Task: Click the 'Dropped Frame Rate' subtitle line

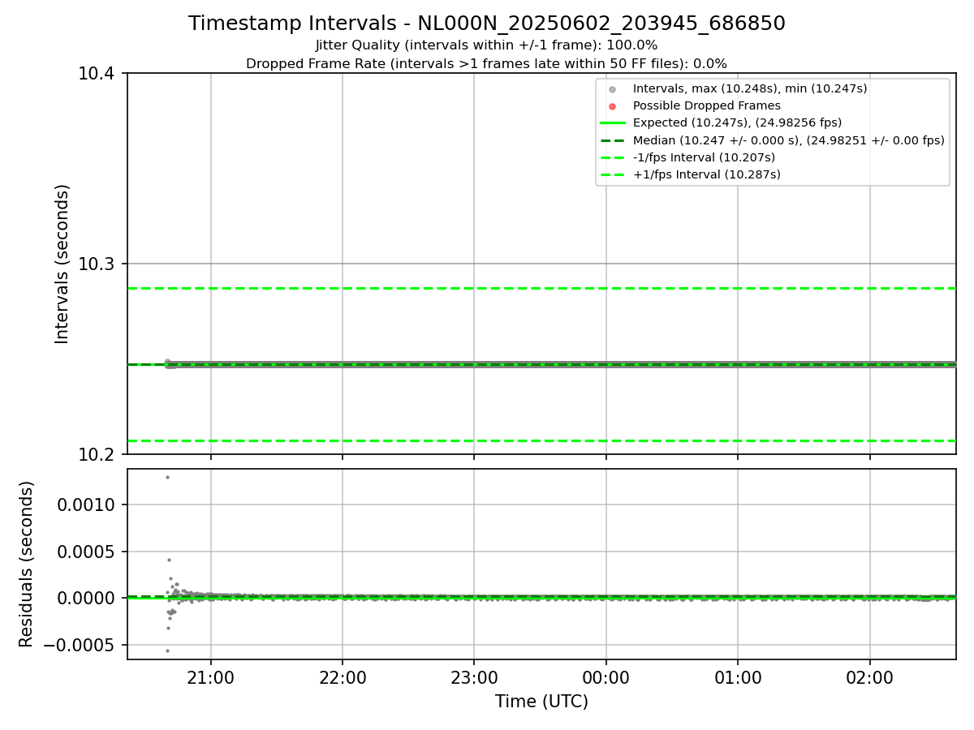Action: (x=486, y=63)
